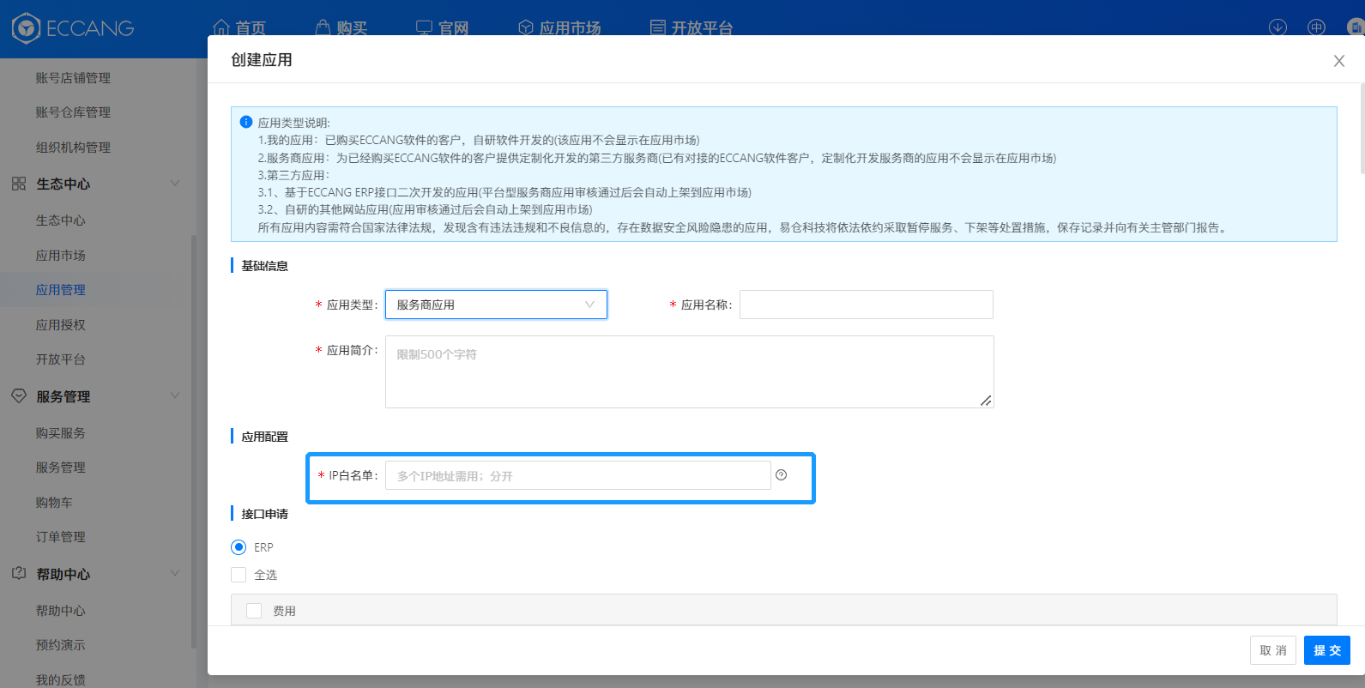Open the 生态中心 sidebar sub-item
Viewport: 1365px width, 688px height.
tap(60, 220)
